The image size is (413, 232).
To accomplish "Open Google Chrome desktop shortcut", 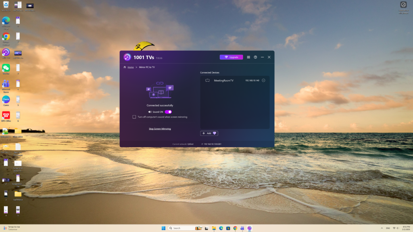I will 6,37.
